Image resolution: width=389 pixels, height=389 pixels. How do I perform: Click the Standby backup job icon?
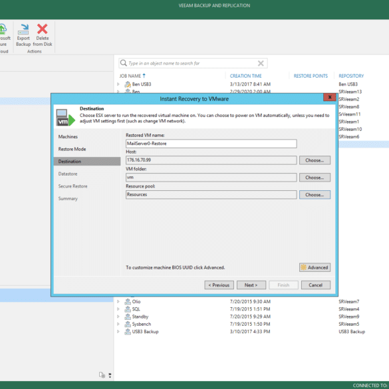click(x=128, y=317)
